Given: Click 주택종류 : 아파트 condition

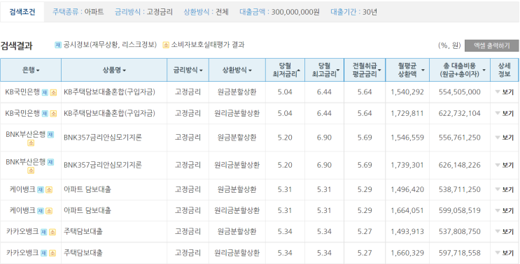Looking at the screenshot, I should point(78,13).
